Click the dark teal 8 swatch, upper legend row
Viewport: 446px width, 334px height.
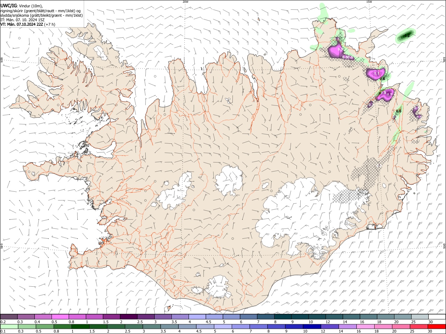click(x=283, y=317)
